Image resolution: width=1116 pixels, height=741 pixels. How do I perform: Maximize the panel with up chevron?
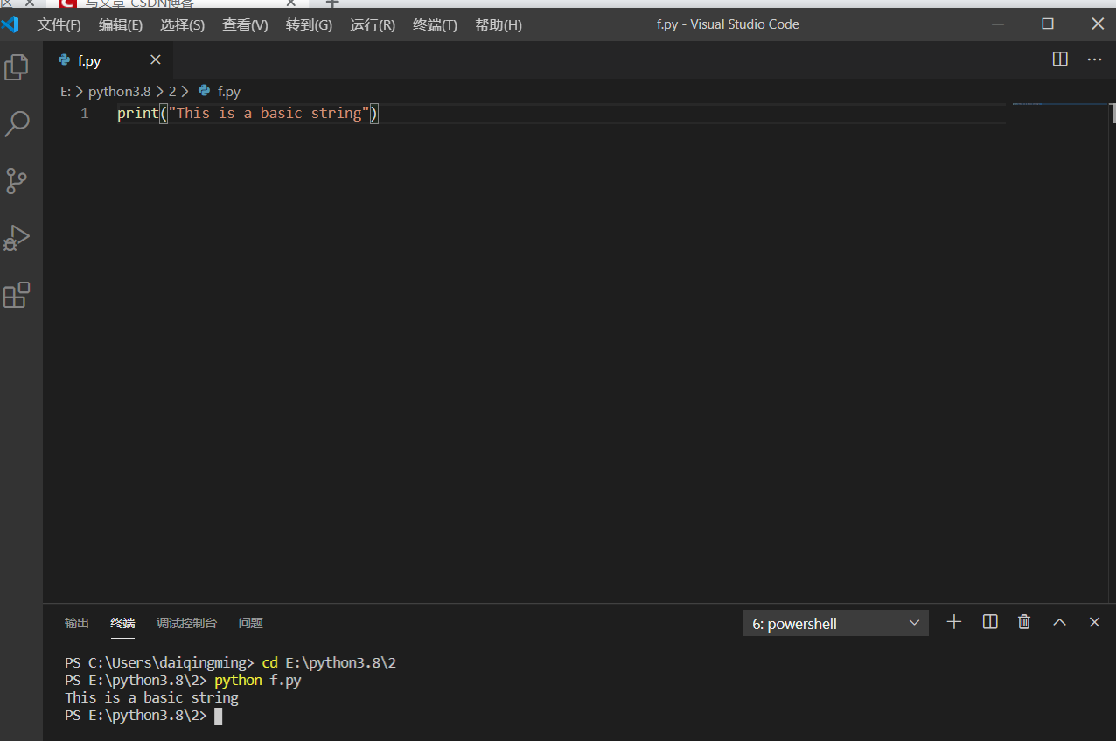coord(1059,622)
